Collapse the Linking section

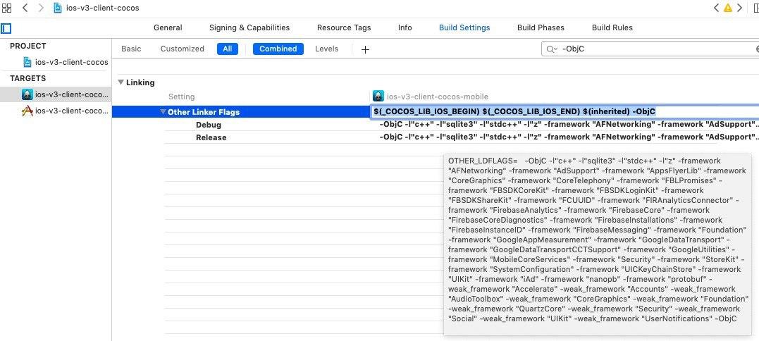[121, 82]
